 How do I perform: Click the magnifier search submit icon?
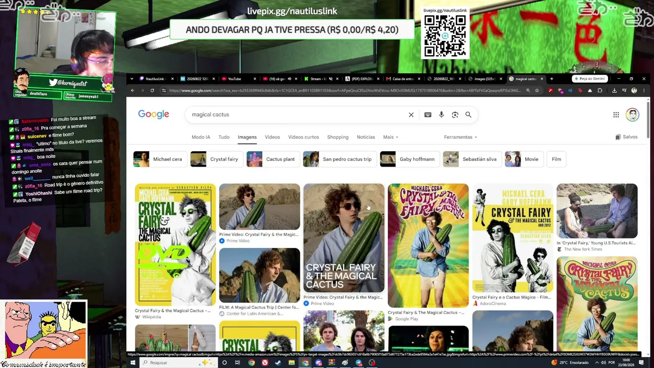coord(468,114)
